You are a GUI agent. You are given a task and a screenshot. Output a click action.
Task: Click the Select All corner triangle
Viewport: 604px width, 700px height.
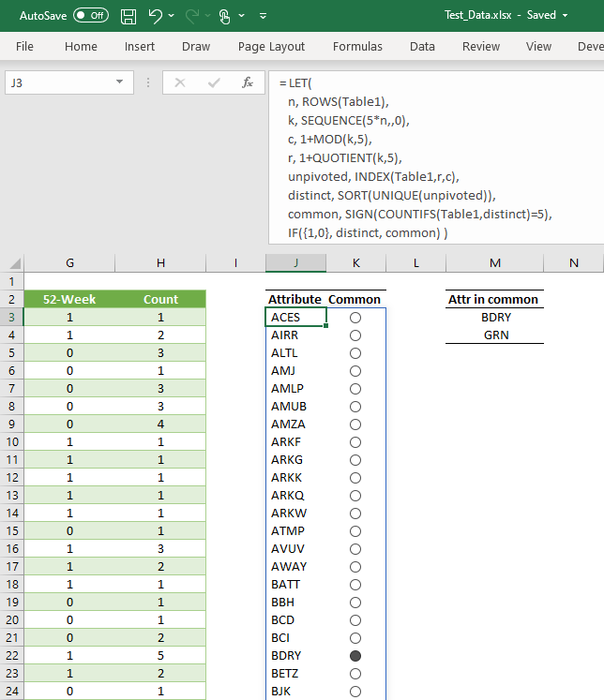pyautogui.click(x=15, y=263)
